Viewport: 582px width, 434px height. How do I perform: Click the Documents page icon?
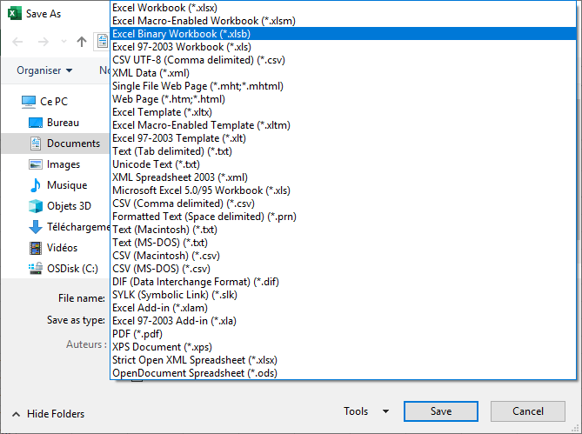(x=36, y=144)
